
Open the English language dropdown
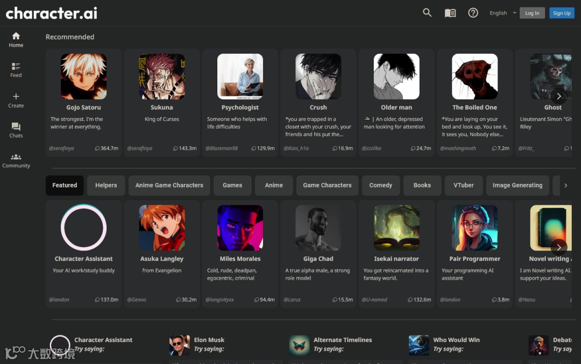coord(502,13)
